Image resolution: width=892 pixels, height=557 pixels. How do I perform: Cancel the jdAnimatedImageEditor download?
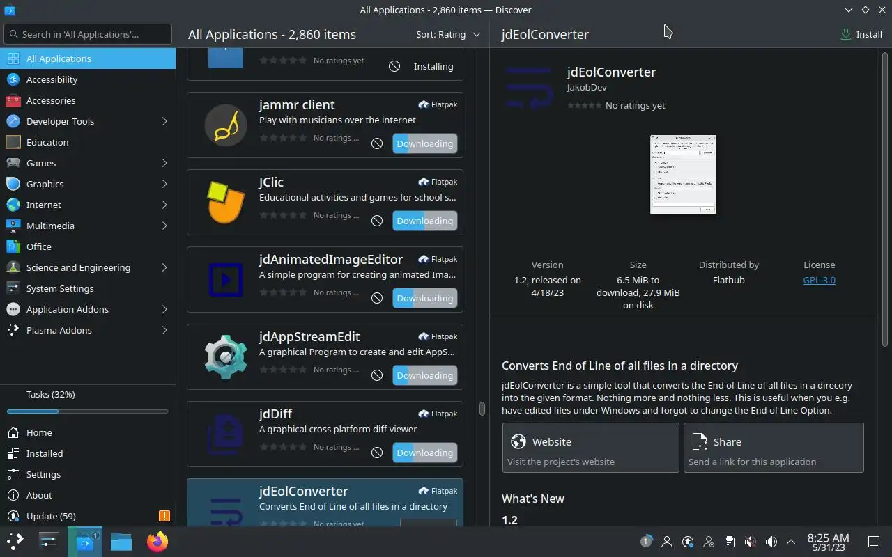click(377, 298)
